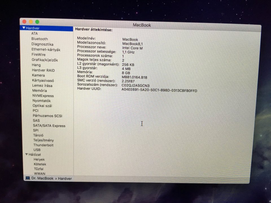Open Kötetek under Hálózat
The image size is (271, 203).
40,164
